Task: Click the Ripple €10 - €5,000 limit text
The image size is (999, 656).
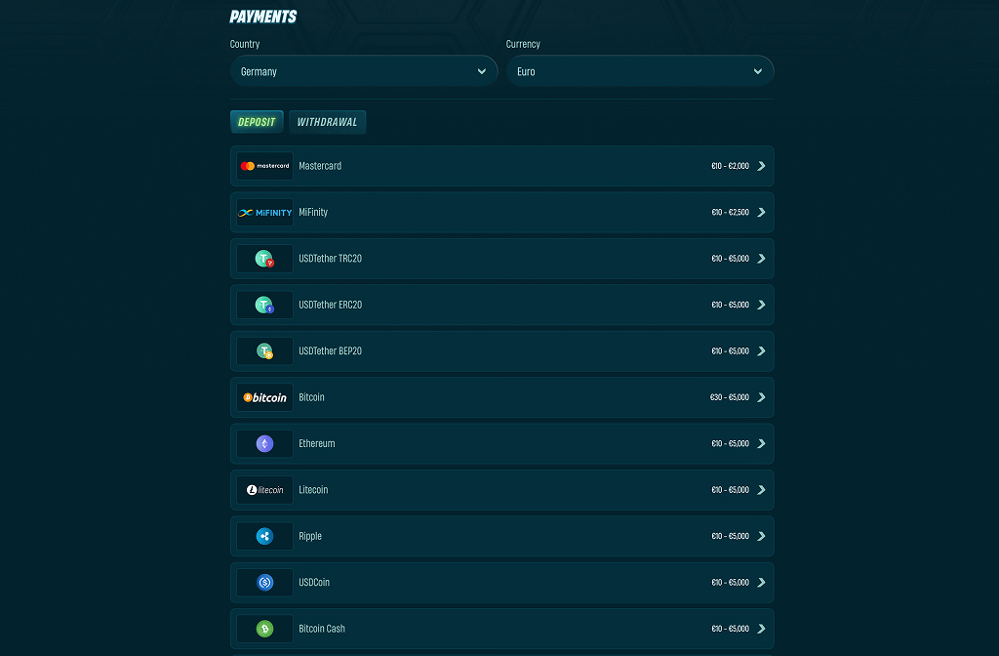Action: pyautogui.click(x=730, y=536)
